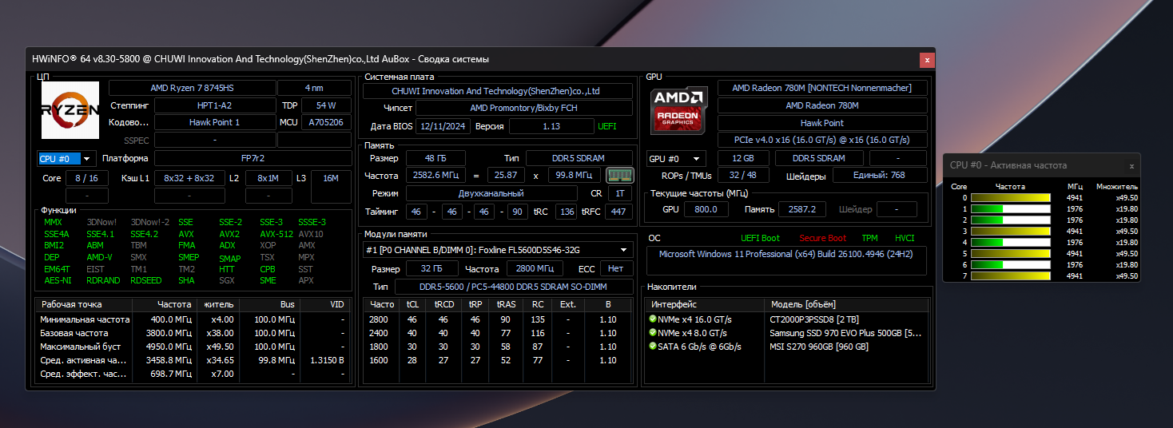The height and width of the screenshot is (428, 1173).
Task: Click the Базовая частота row
Action: (193, 333)
